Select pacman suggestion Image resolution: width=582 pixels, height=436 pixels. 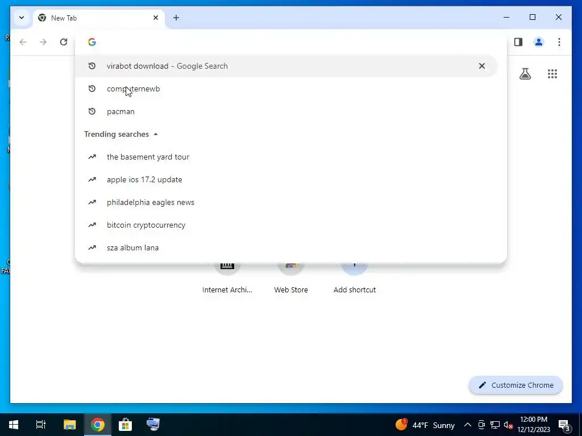pos(286,111)
